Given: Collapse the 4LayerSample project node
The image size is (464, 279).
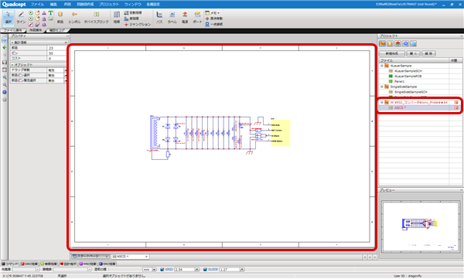Looking at the screenshot, I should (382, 66).
